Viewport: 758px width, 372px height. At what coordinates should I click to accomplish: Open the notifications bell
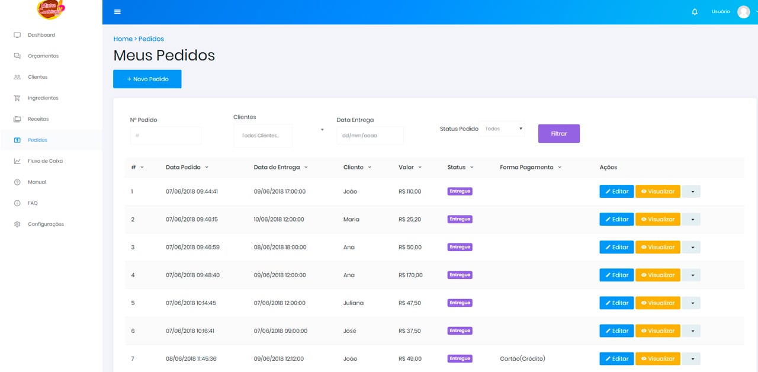click(x=695, y=12)
